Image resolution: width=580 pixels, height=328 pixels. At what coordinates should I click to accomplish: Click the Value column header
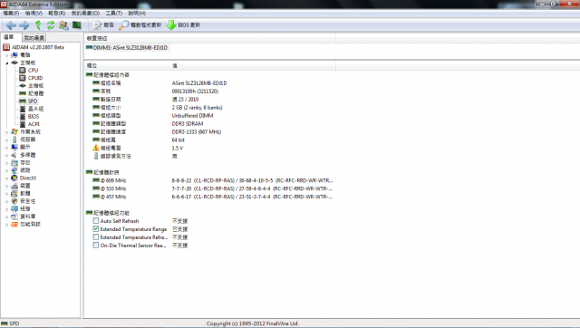(x=252, y=65)
